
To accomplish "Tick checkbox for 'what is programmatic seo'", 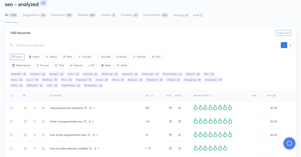I will pos(12,121).
